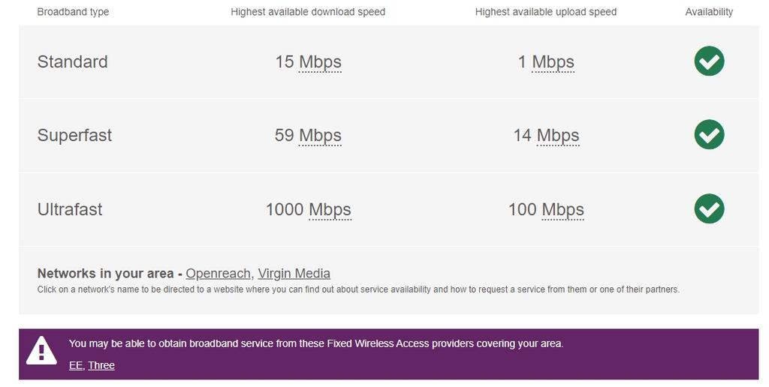This screenshot has height=387, width=769.
Task: Click the warning triangle icon
Action: (41, 351)
